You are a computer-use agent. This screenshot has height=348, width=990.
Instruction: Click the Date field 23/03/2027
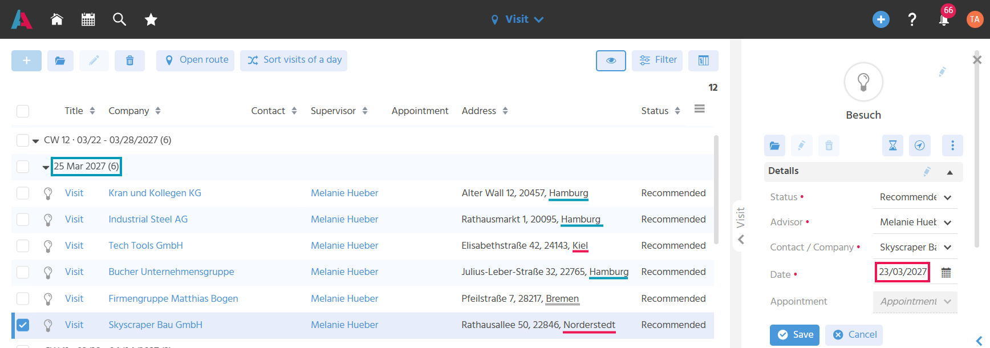coord(902,272)
